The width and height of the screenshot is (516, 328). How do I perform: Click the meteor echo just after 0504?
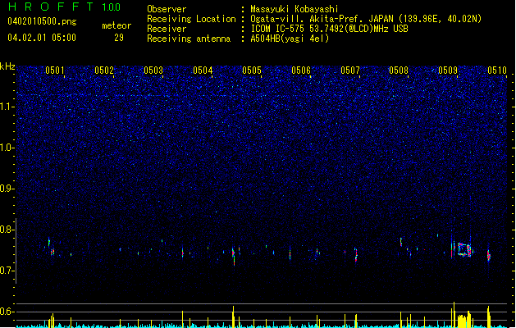pyautogui.click(x=233, y=256)
